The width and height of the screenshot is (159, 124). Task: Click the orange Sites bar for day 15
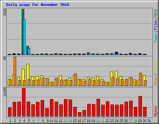tap(75, 80)
